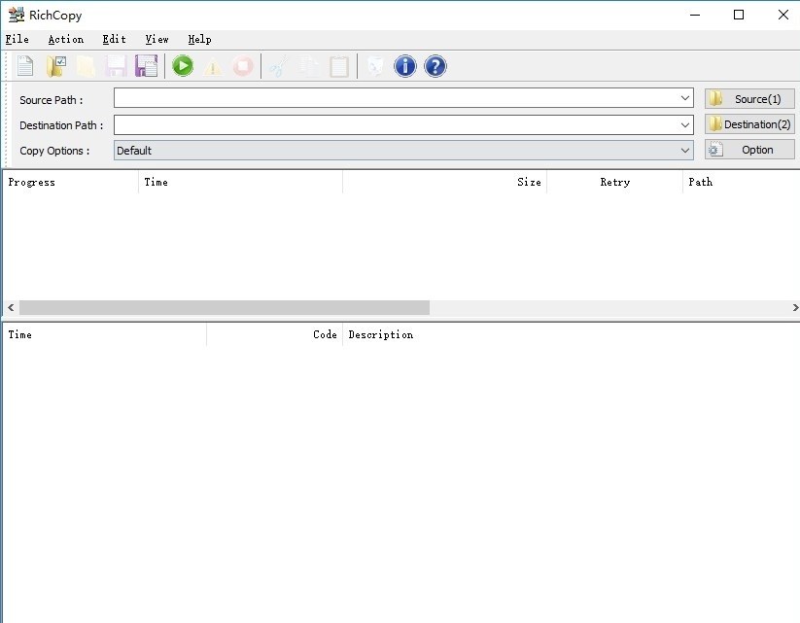Expand the Source Path dropdown arrow
Viewport: 800px width, 623px height.
684,98
